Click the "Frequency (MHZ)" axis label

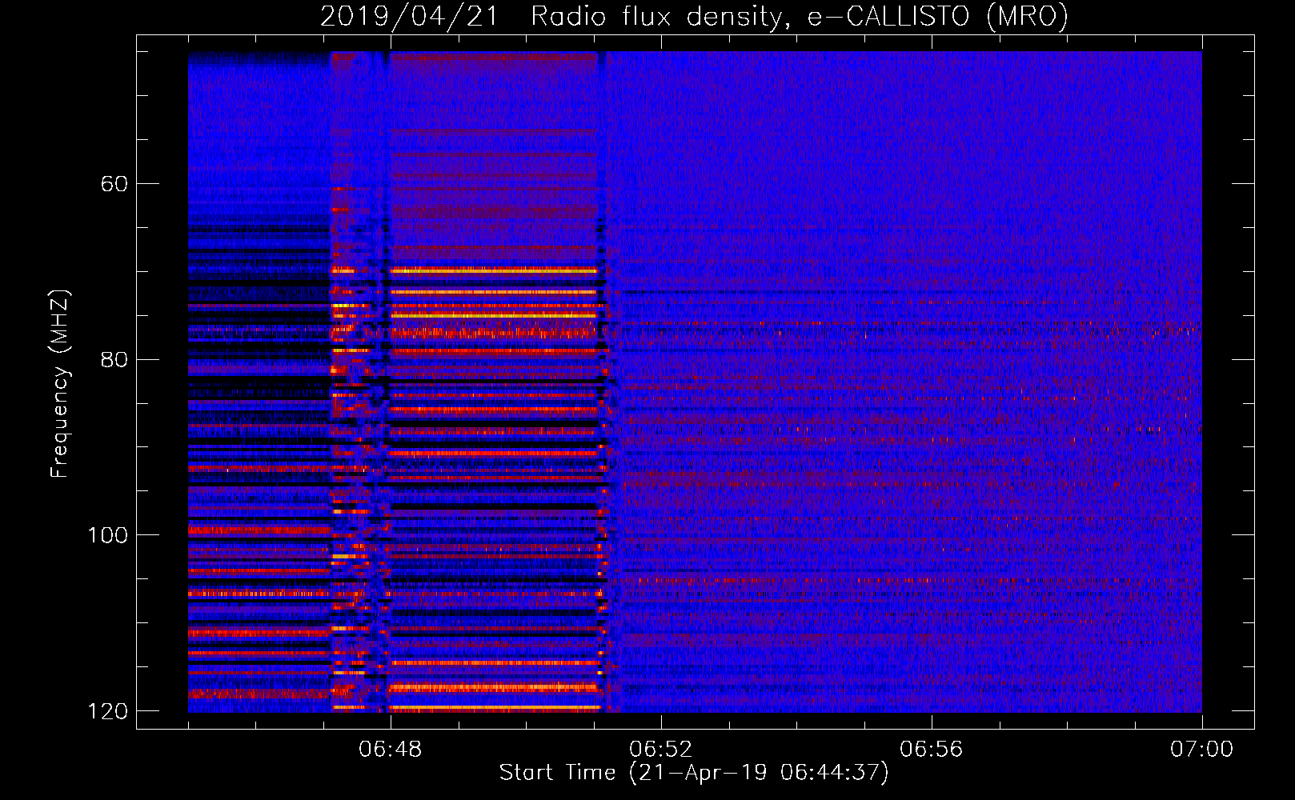[x=60, y=384]
